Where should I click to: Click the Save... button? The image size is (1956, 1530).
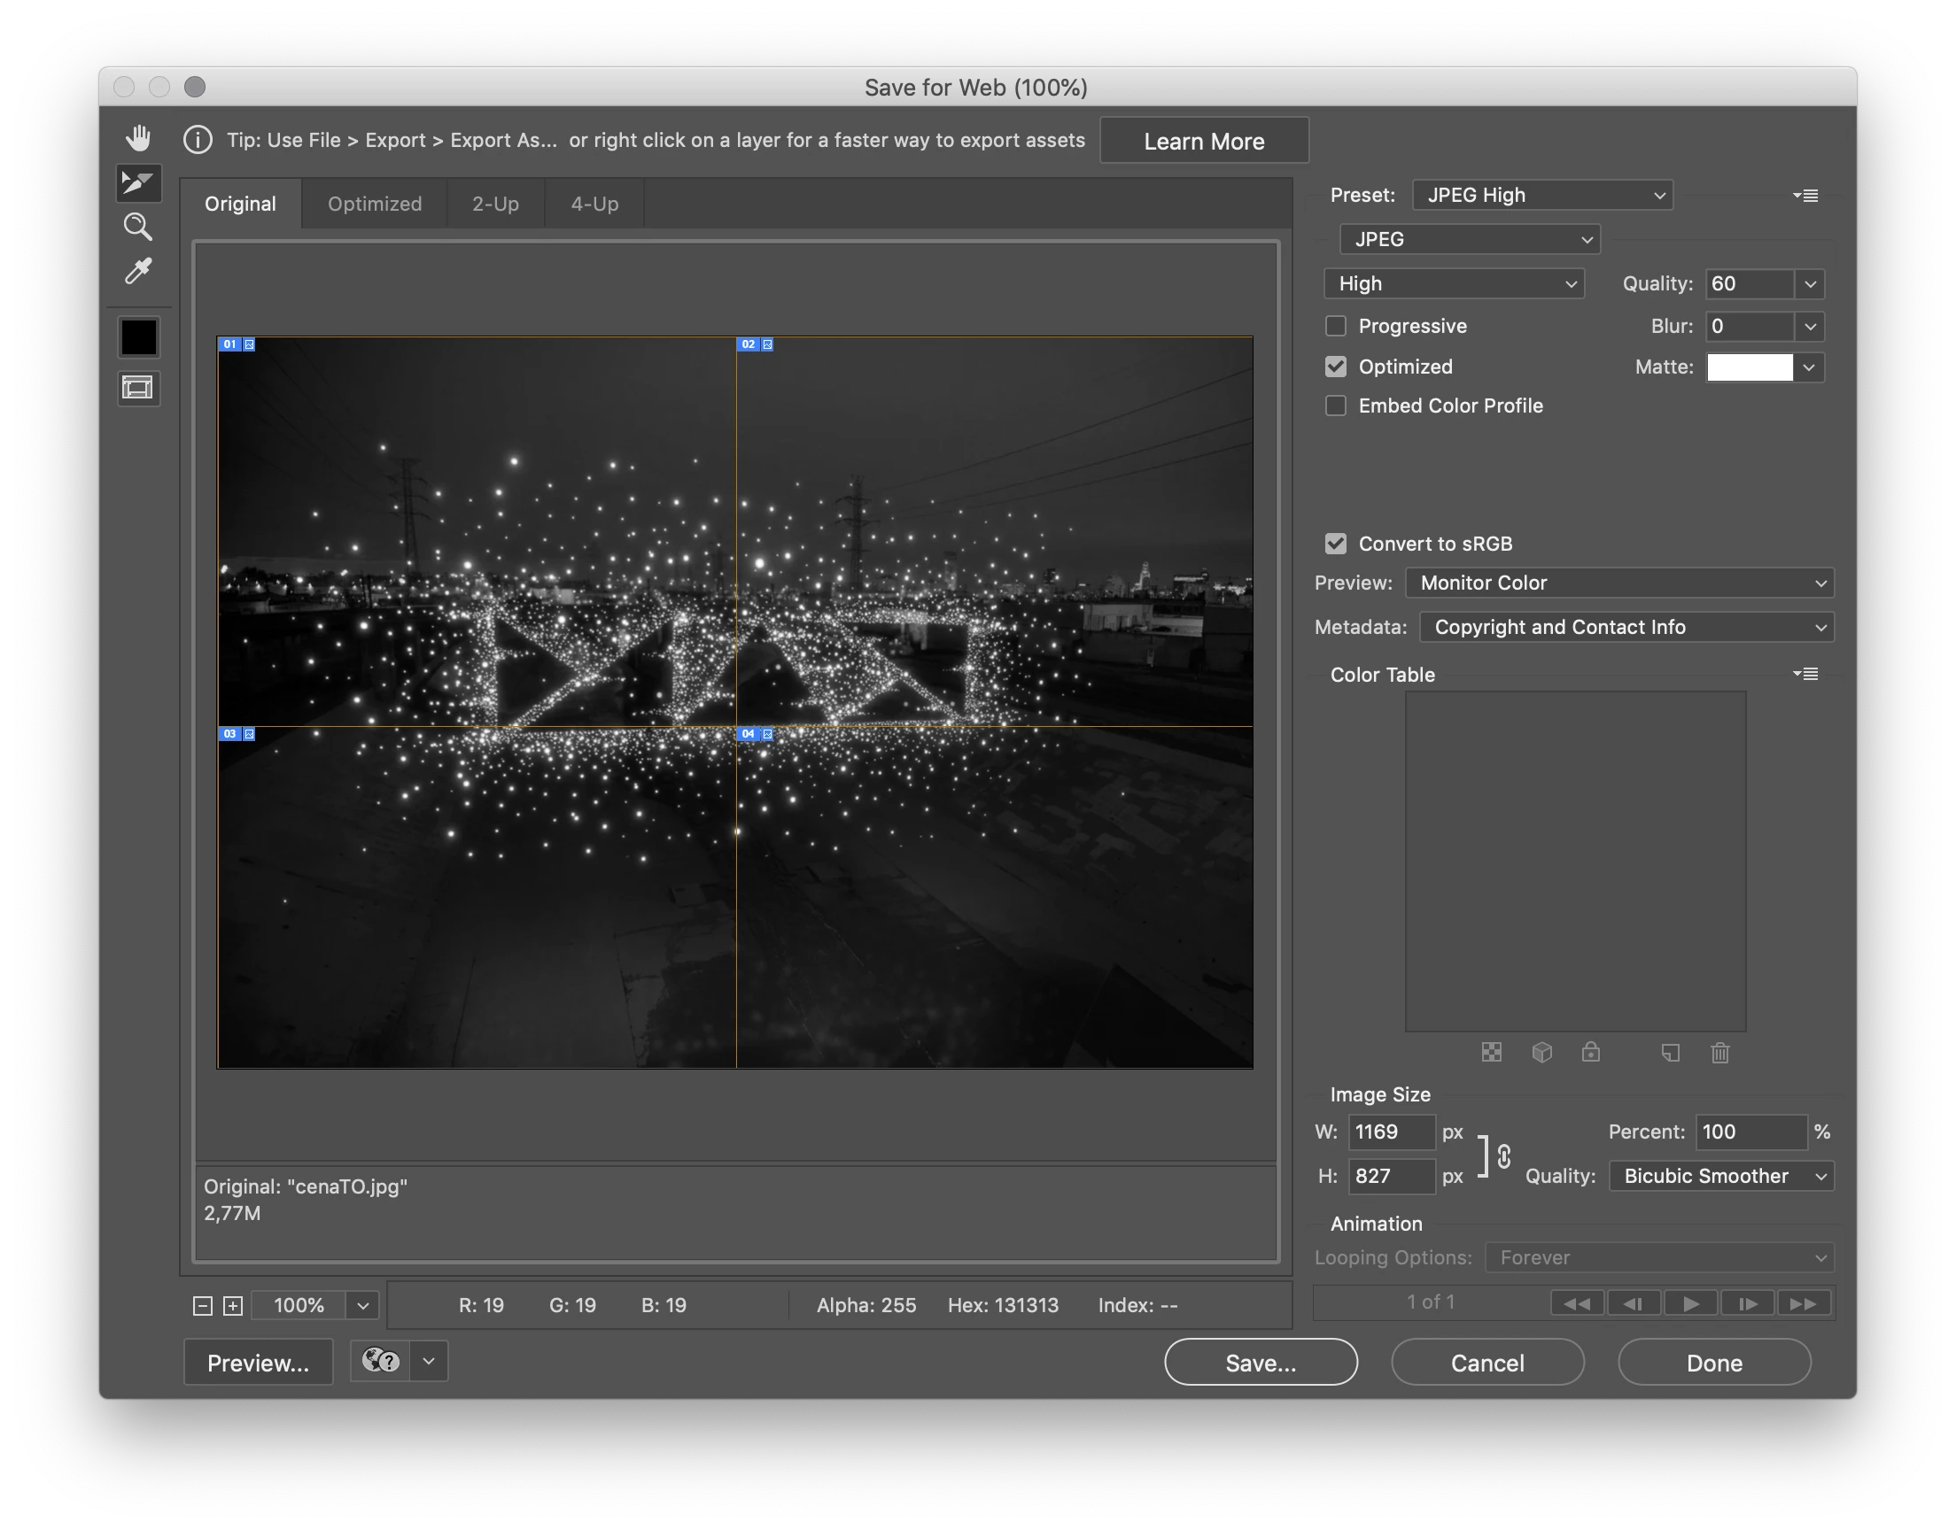click(1260, 1363)
